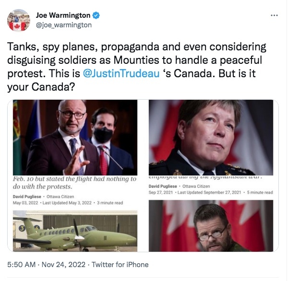
Task: Click the Nov 24, 2022 date
Action: (64, 264)
